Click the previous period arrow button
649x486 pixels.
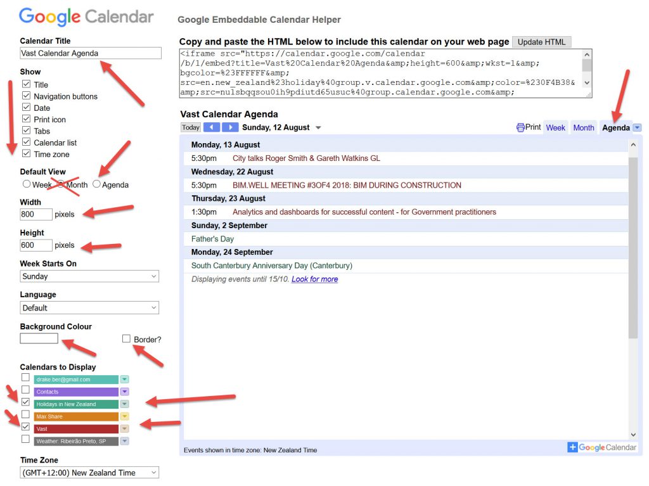point(212,127)
